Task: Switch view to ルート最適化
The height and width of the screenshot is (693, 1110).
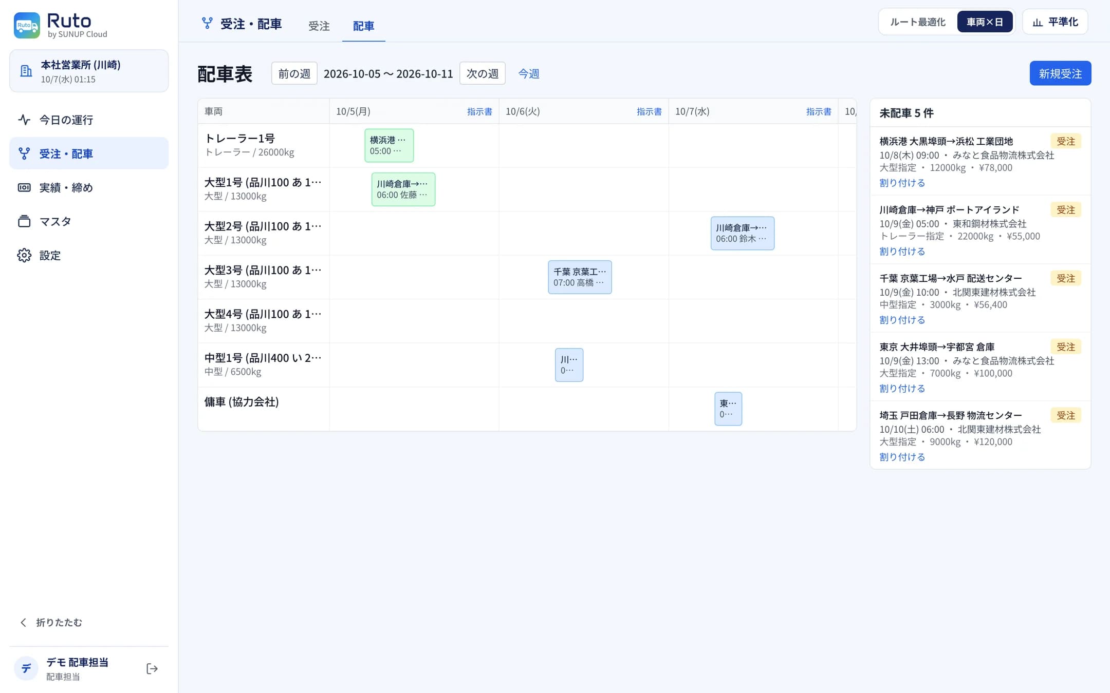Action: [x=918, y=22]
